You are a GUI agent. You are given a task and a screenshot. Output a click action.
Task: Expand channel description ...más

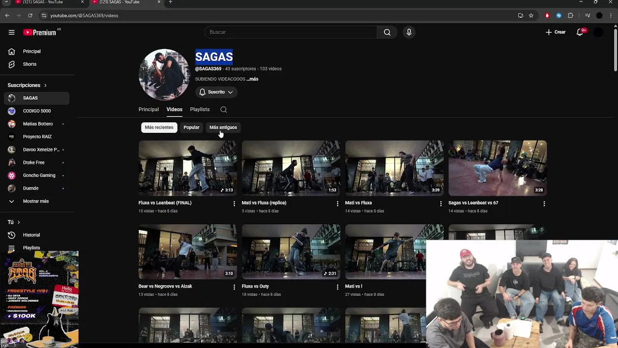pyautogui.click(x=253, y=79)
